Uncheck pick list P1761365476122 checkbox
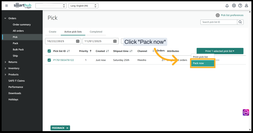Screen dimensions: 253x133 49,60
